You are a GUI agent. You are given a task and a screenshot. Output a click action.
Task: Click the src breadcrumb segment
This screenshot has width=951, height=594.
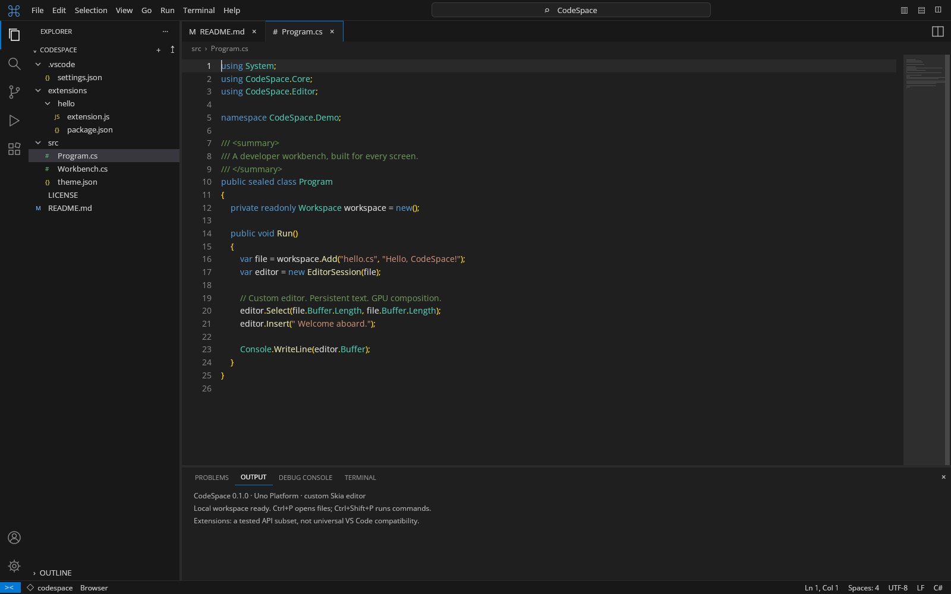click(x=196, y=49)
